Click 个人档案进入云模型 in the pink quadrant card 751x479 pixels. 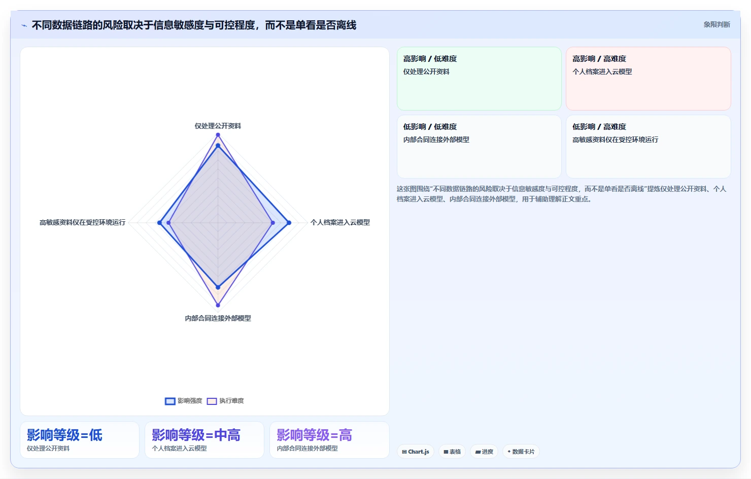[x=602, y=72]
